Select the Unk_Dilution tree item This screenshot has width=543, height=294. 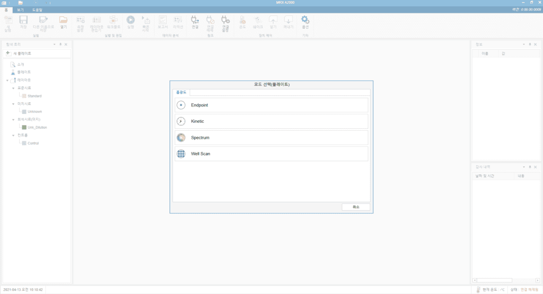[x=34, y=128]
